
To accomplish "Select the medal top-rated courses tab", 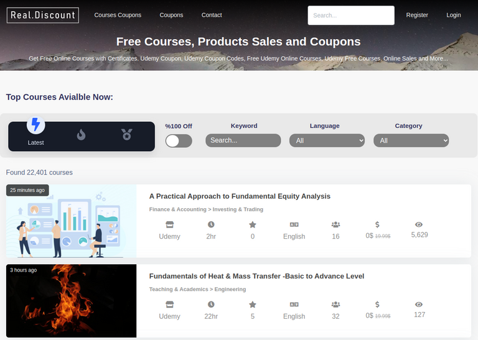I will [x=127, y=134].
